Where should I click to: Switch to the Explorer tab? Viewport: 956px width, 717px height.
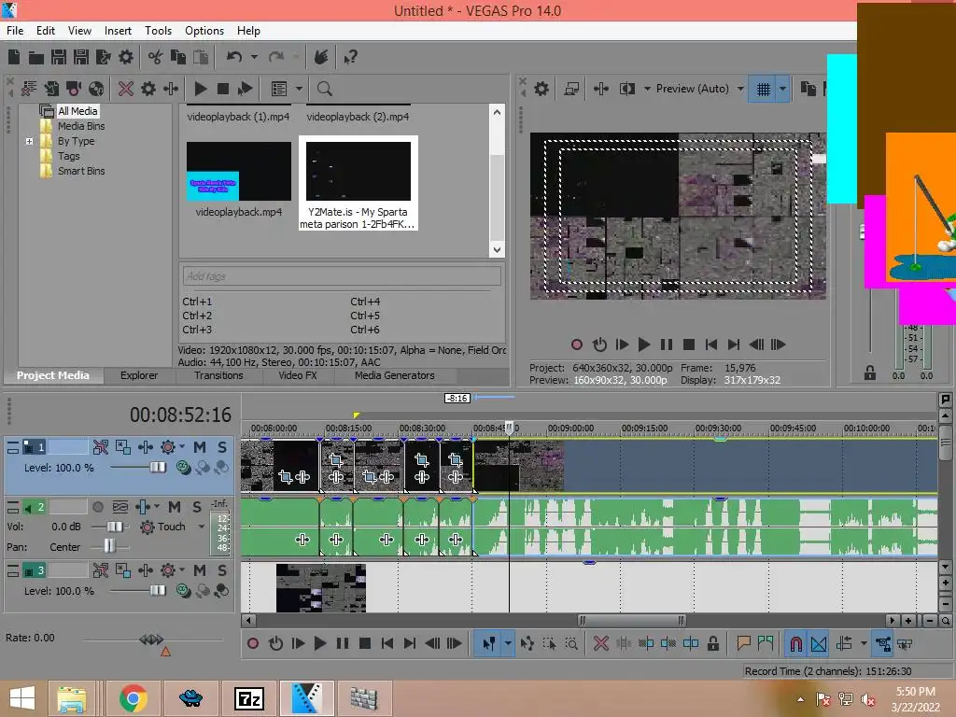click(x=139, y=375)
